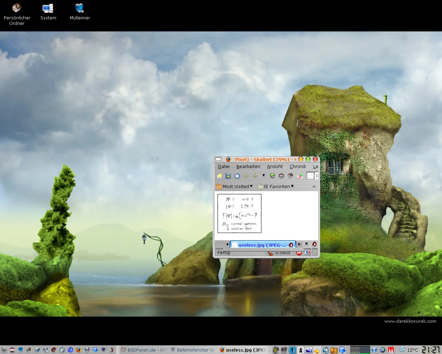Click the star bookmark-this-page toolbar icon

tap(219, 176)
